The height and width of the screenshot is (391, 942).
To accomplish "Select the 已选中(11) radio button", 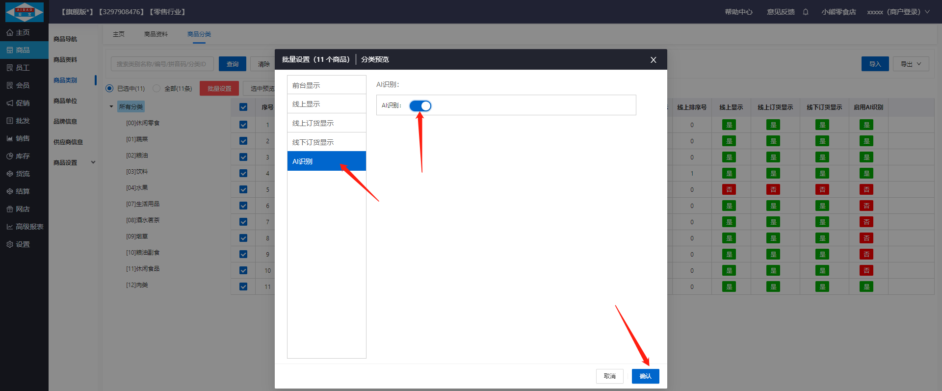I will (x=109, y=88).
